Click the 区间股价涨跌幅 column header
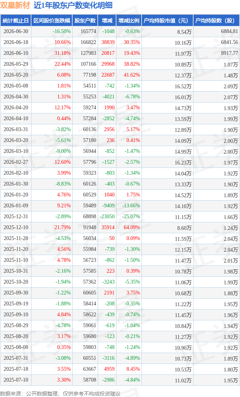Screen dimensions: 240x397 click(52, 21)
